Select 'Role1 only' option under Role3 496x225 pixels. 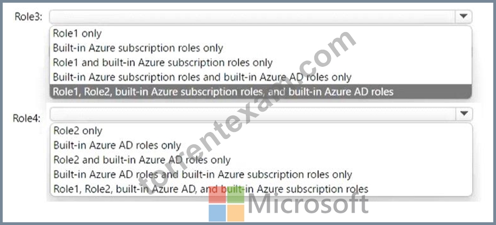coord(77,33)
